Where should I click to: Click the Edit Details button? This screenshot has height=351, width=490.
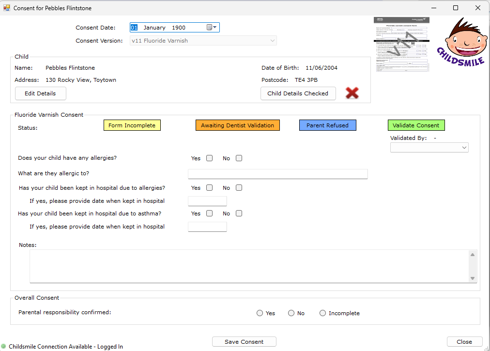40,93
